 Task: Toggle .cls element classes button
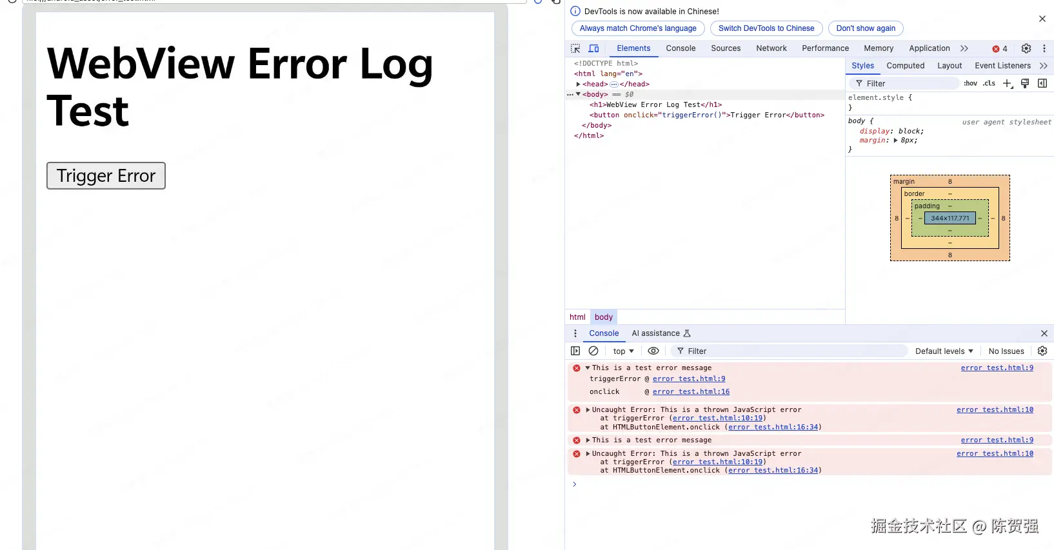(x=989, y=83)
